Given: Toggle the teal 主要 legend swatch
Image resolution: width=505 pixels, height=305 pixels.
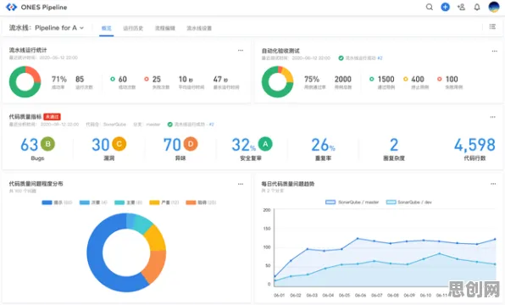Looking at the screenshot, I should tap(119, 202).
